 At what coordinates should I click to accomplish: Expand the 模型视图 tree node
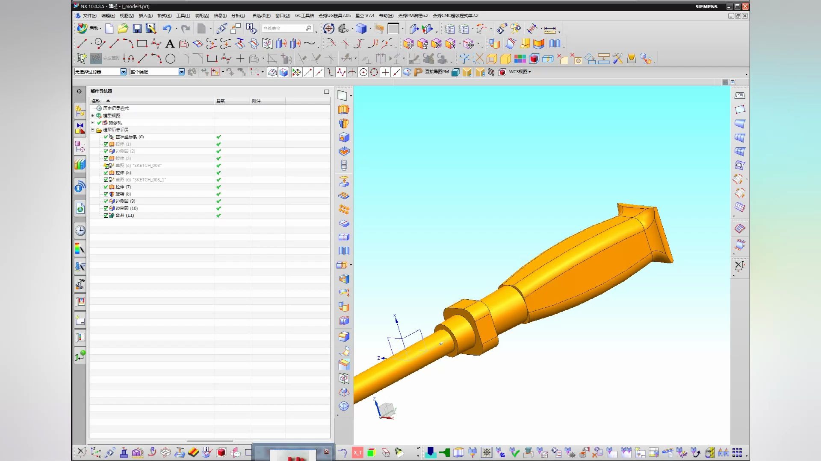point(93,116)
